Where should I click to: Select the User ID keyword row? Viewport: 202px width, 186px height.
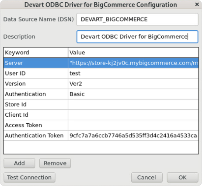[x=36, y=73]
